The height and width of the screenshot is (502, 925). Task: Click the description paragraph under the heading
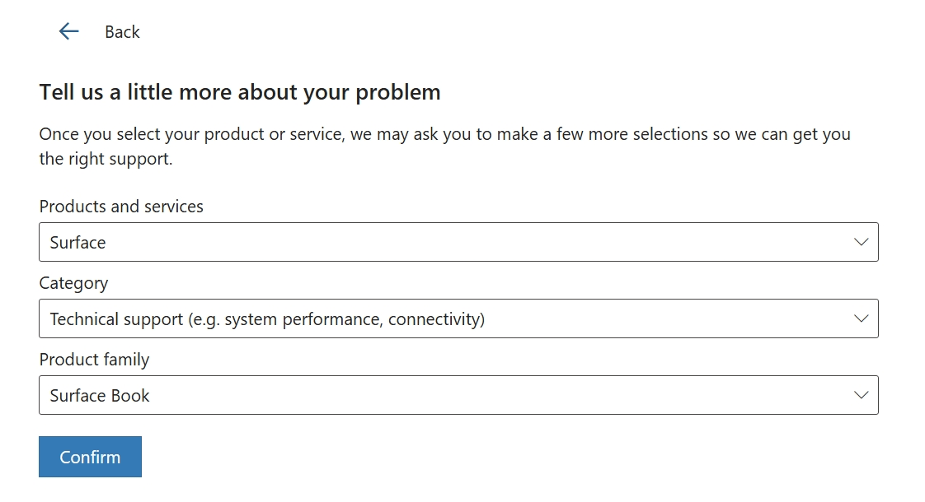[444, 134]
